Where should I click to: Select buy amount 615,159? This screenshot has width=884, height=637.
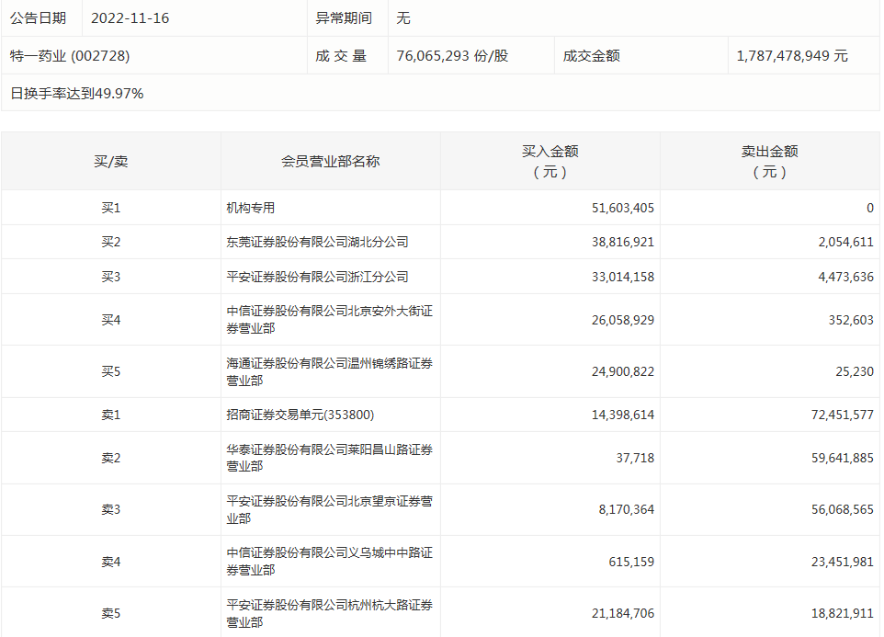coord(631,562)
